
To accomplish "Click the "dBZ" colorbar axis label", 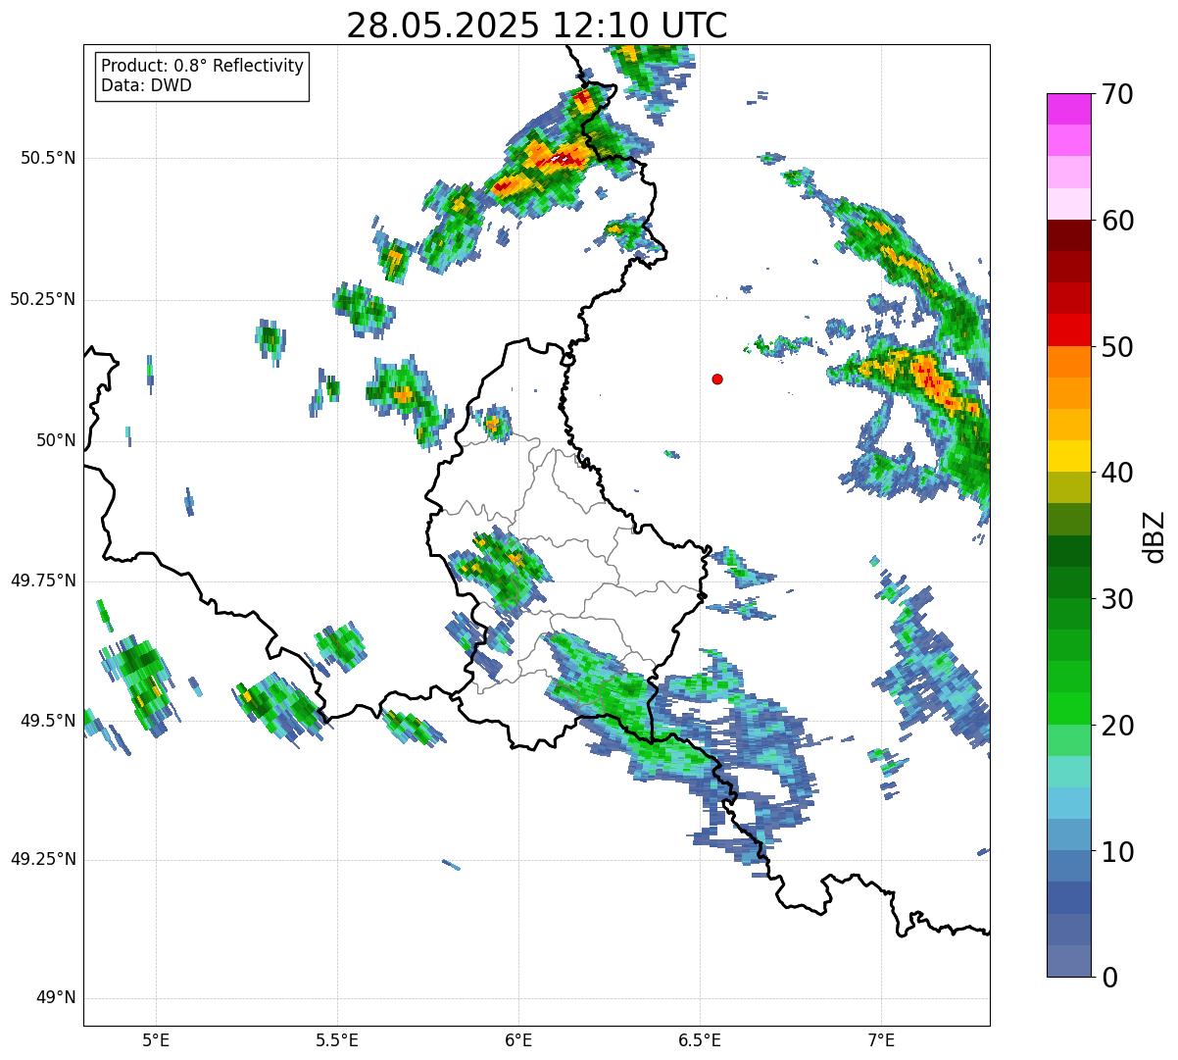I will pos(1154,535).
